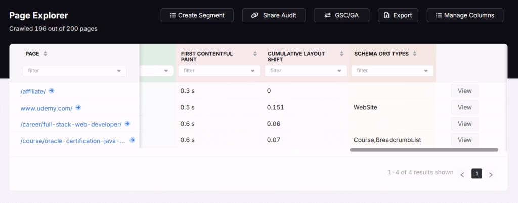View details for www.udemy.com/ row
The image size is (518, 203).
(x=464, y=107)
